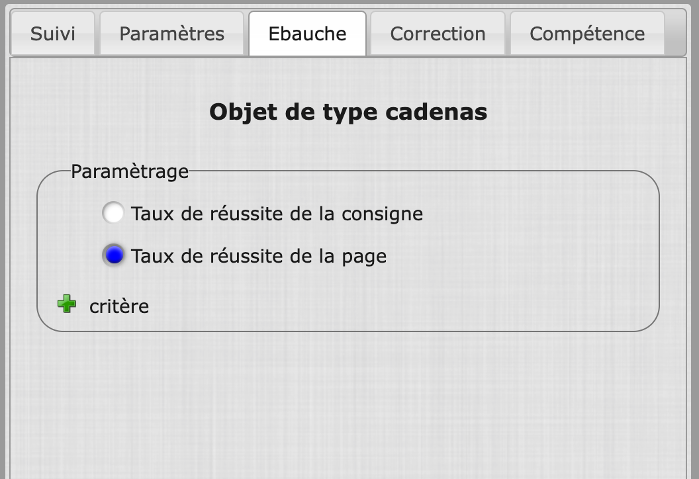Image resolution: width=699 pixels, height=479 pixels.
Task: Click the "Paramètrage" group legend
Action: [x=130, y=171]
